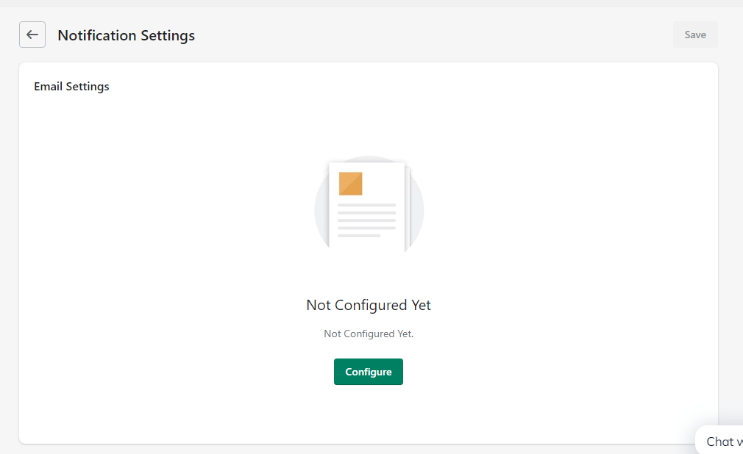Click the gray page background below the card

368,449
